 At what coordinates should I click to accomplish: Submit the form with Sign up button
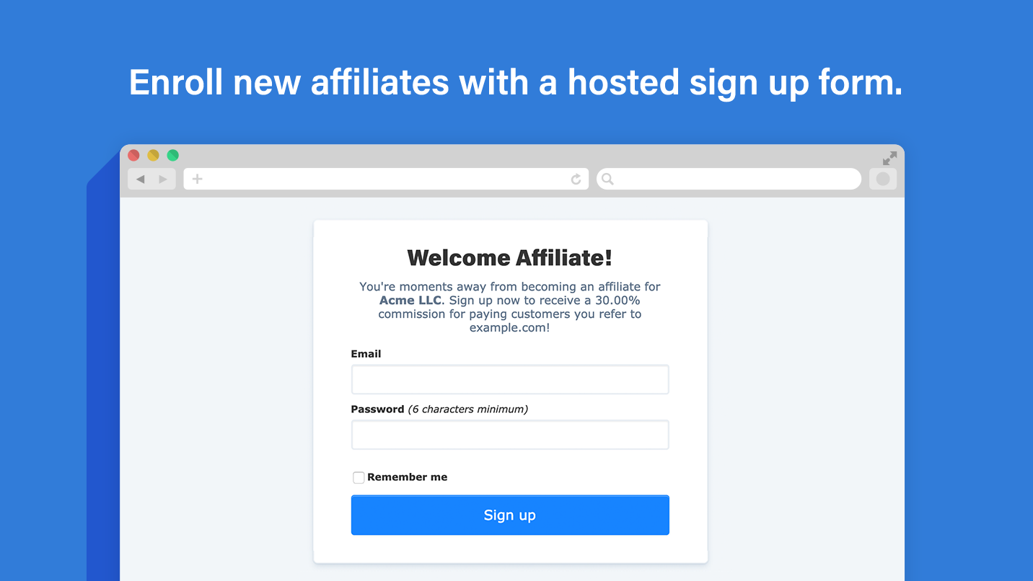pyautogui.click(x=510, y=515)
